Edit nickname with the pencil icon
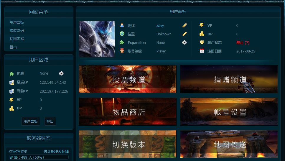The height and width of the screenshot is (161, 285). tap(184, 25)
